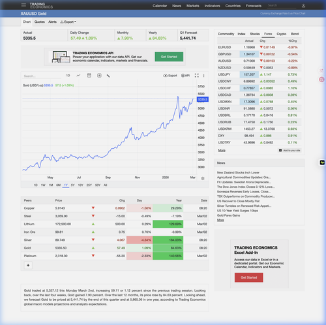Select the 1W chart range
The height and width of the screenshot is (325, 326).
[43, 185]
